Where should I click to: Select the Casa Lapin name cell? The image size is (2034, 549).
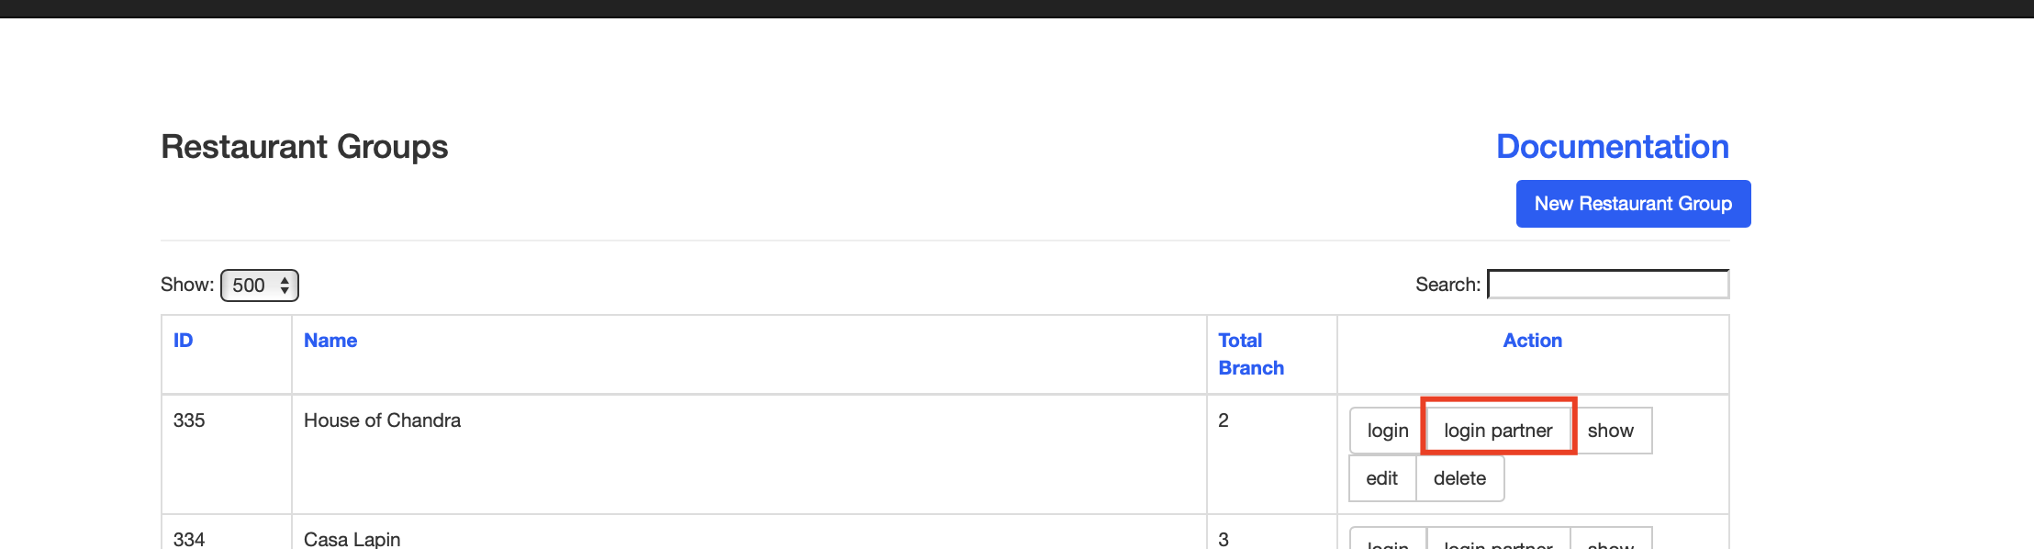[x=352, y=539]
